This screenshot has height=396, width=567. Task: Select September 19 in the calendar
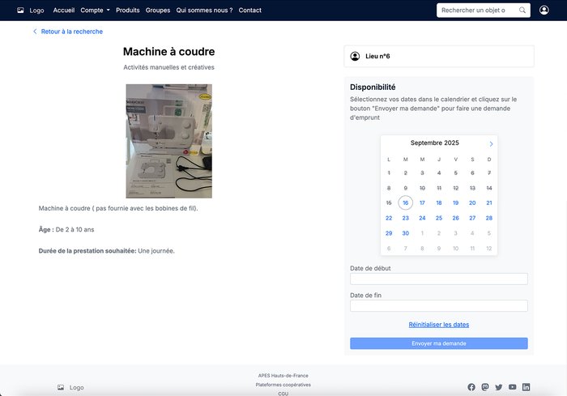tap(455, 203)
